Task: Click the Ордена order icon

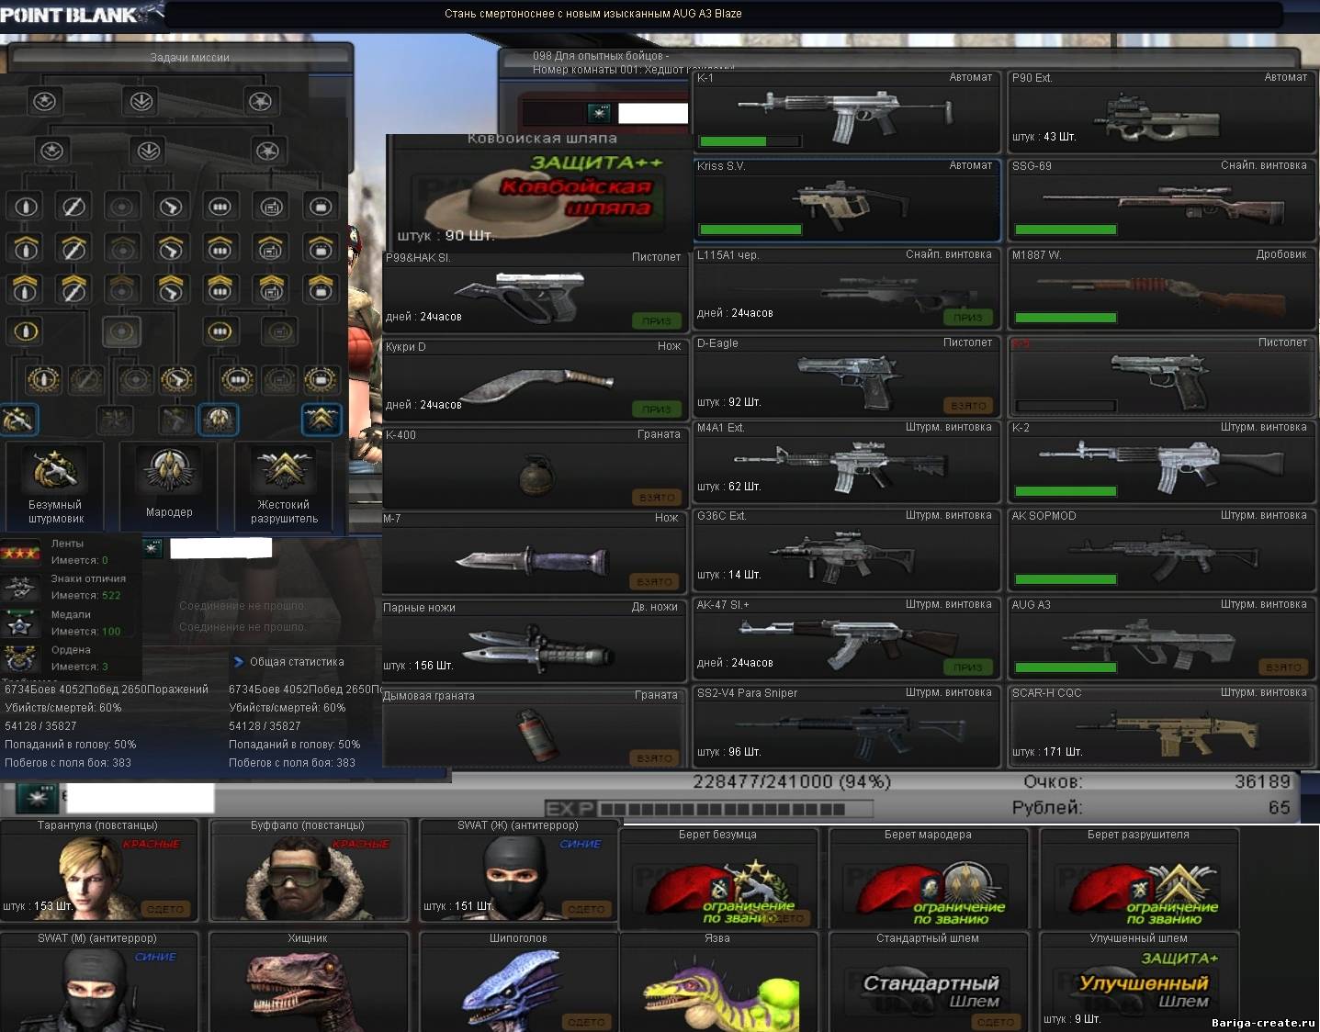Action: (x=19, y=658)
